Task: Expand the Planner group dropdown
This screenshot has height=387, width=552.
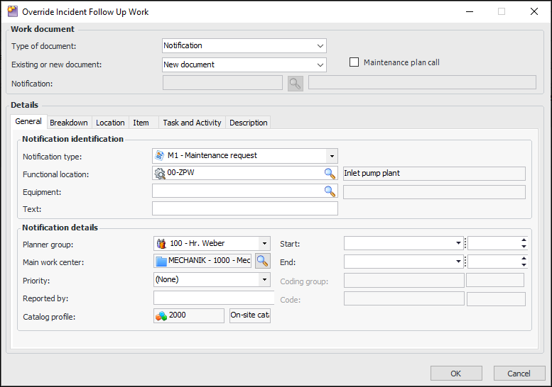Action: [x=264, y=243]
